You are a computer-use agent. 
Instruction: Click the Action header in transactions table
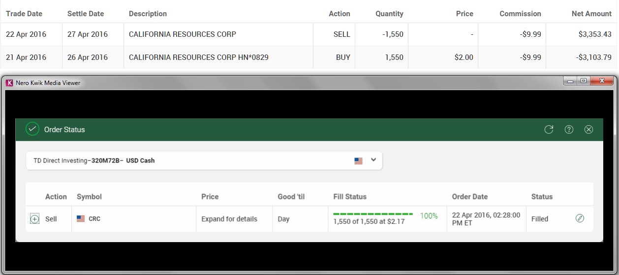click(340, 14)
